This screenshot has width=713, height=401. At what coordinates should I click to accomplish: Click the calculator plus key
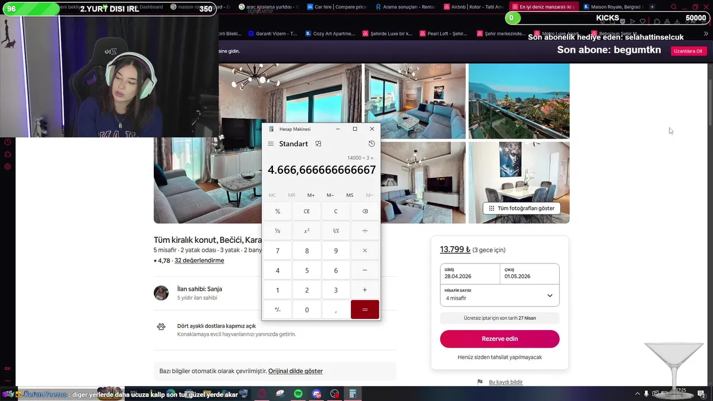(x=365, y=290)
